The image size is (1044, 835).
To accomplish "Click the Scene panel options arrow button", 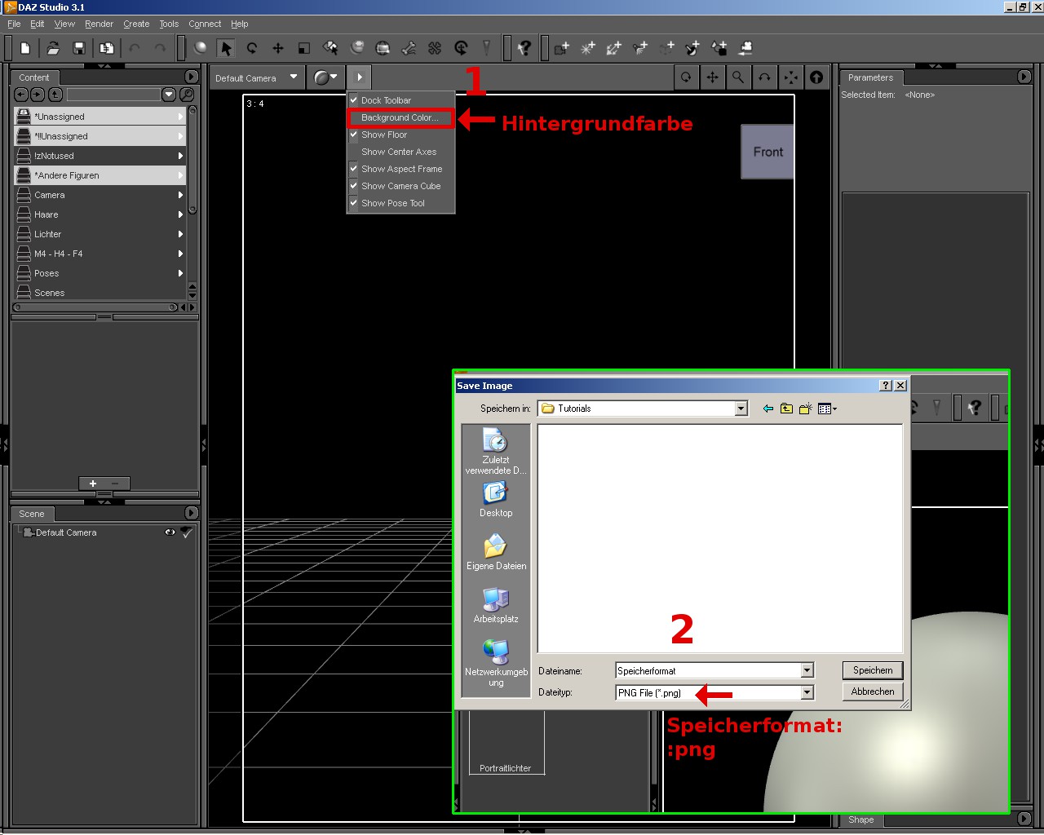I will click(x=192, y=513).
